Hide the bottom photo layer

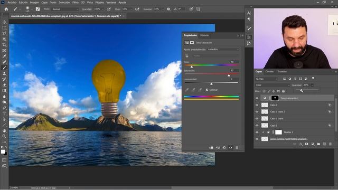pos(257,139)
